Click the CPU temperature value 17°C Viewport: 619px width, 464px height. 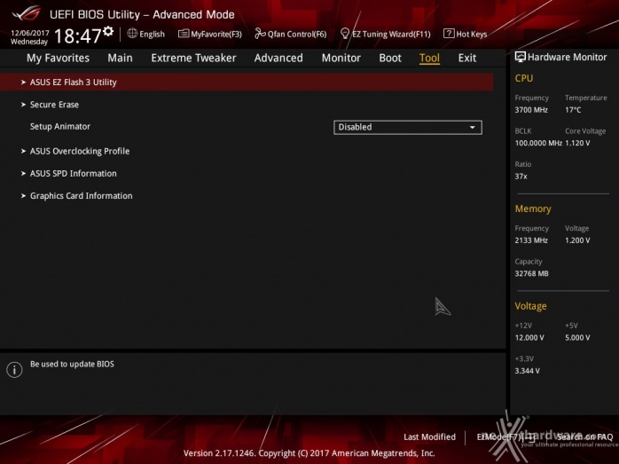tap(573, 110)
